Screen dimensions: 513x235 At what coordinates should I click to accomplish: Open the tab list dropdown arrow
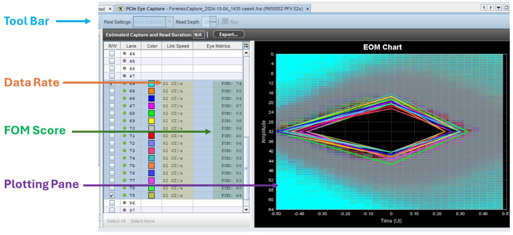(x=498, y=8)
